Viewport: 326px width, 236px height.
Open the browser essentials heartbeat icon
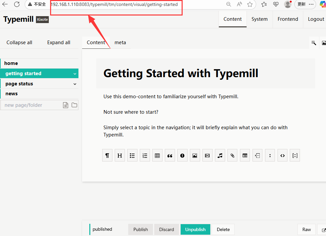click(276, 4)
